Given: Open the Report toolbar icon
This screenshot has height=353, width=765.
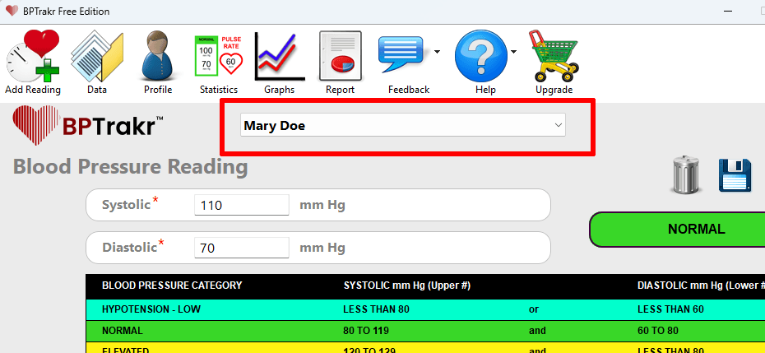Looking at the screenshot, I should [340, 59].
